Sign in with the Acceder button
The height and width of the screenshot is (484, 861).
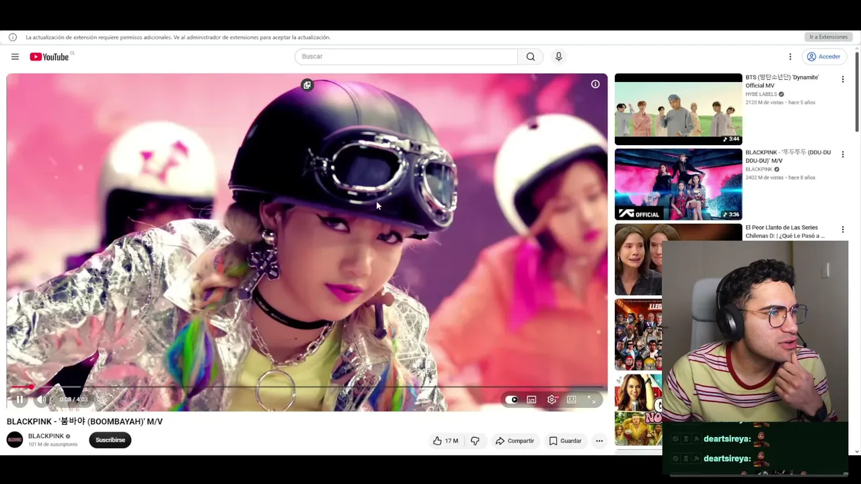point(824,56)
